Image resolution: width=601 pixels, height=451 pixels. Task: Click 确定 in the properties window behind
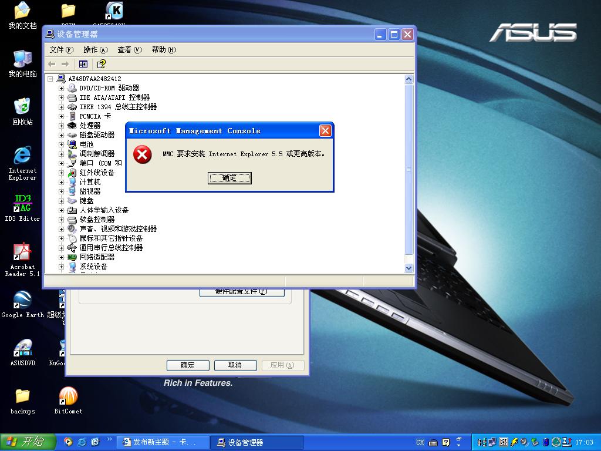point(188,365)
